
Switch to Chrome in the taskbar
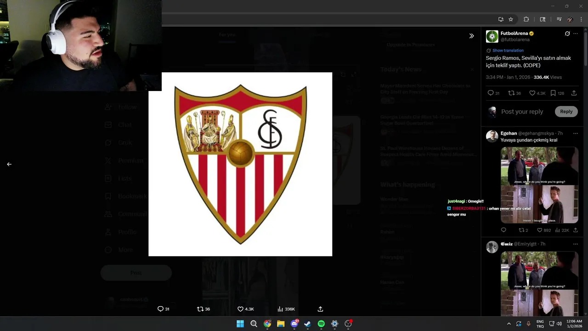(x=267, y=324)
